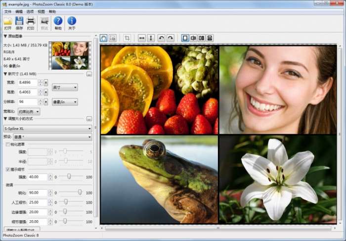Uncheck the 揭示细节 (reveal detail) checkbox
The width and height of the screenshot is (346, 241).
pos(7,169)
